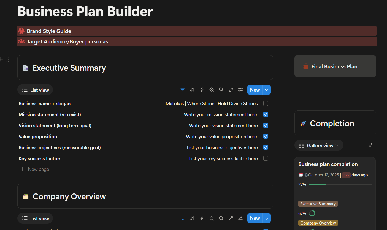Search the Executive Summary list using magnifier icon
The image size is (387, 230).
coord(221,90)
